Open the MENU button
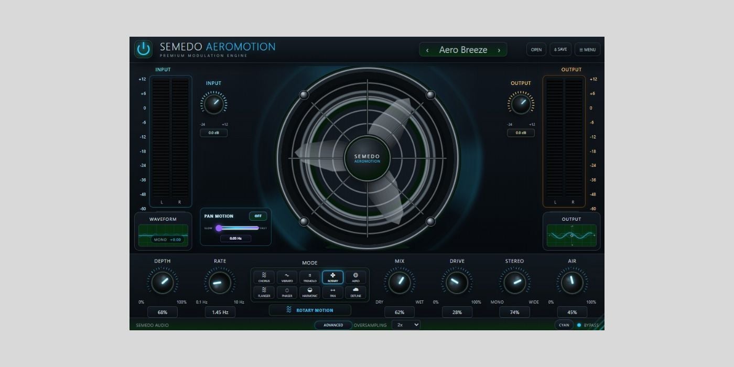734x367 pixels. (x=587, y=50)
